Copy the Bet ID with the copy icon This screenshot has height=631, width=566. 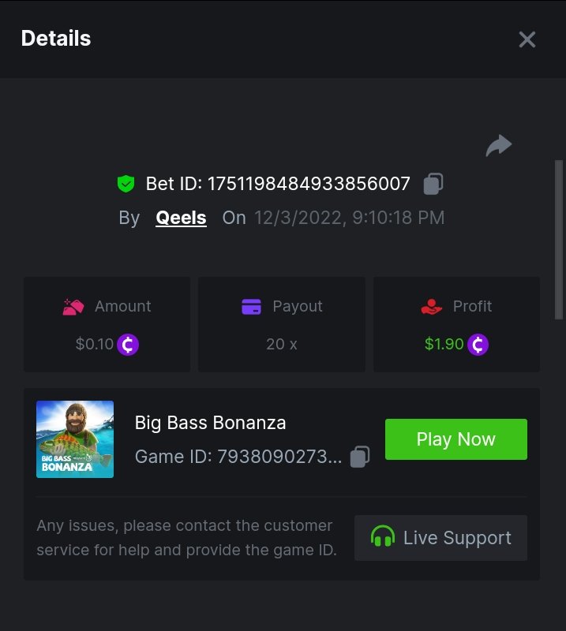coord(433,184)
